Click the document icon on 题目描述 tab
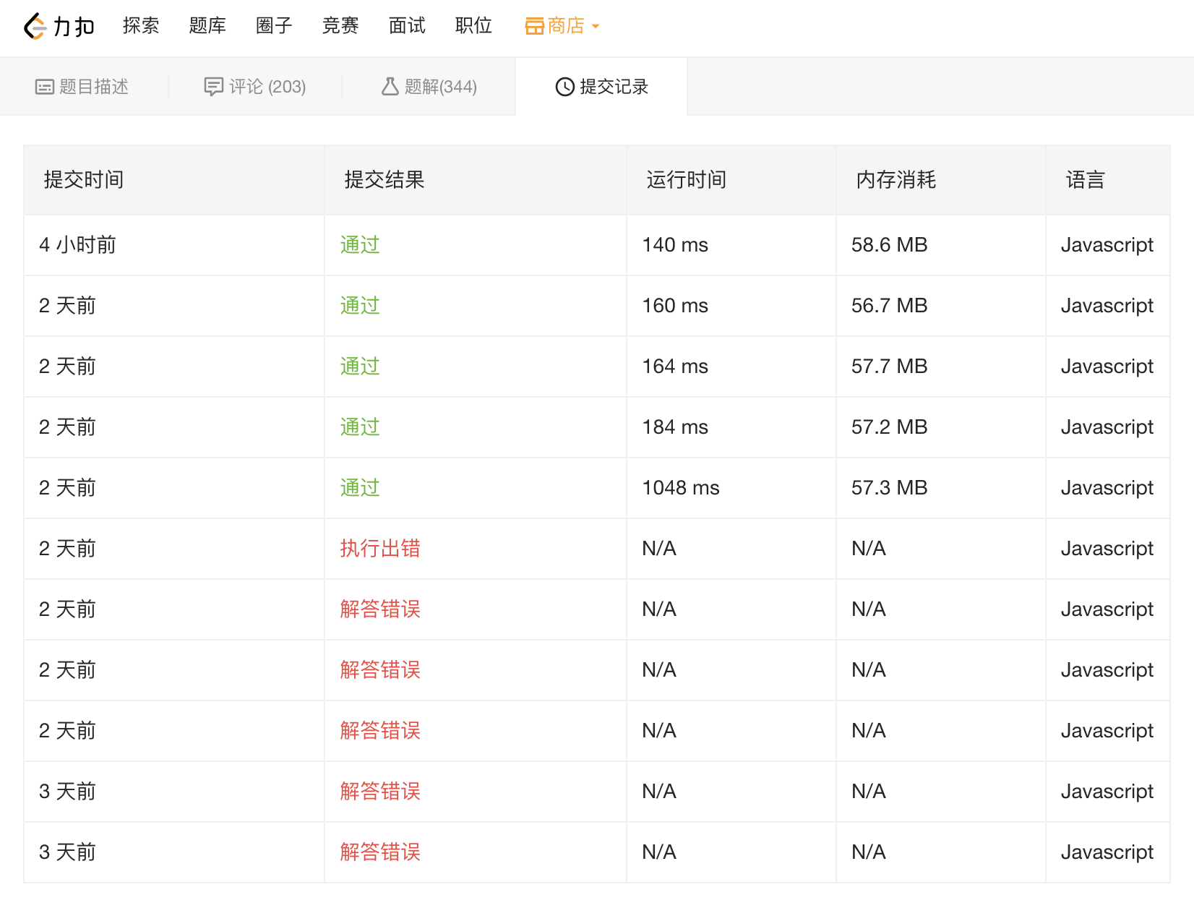 44,86
